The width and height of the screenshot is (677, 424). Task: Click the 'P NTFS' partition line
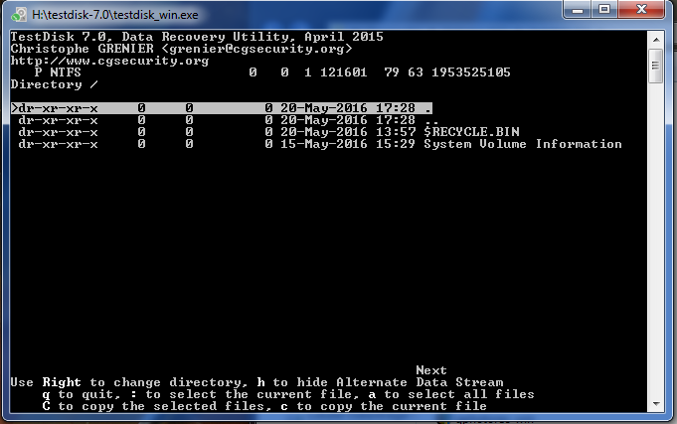coord(272,72)
